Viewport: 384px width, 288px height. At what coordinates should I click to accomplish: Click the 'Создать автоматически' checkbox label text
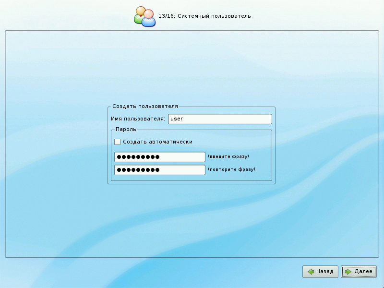coord(157,142)
